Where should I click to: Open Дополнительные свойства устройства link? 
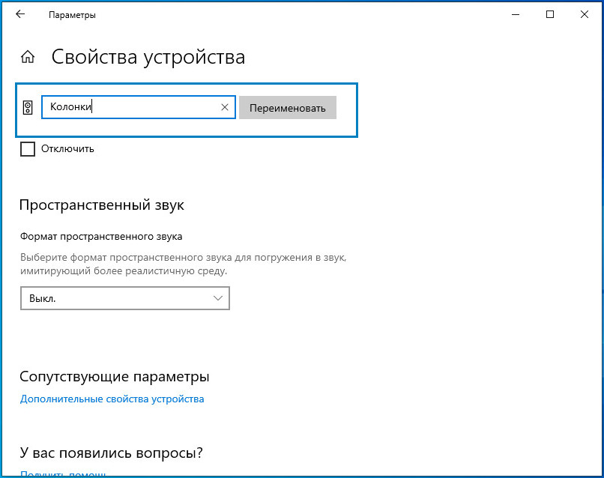[x=112, y=399]
